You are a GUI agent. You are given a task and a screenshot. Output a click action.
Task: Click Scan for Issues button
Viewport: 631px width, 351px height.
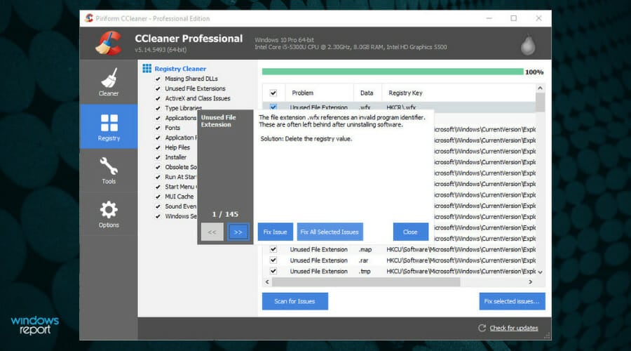point(294,301)
